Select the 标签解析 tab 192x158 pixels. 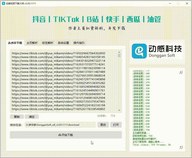click(x=47, y=43)
